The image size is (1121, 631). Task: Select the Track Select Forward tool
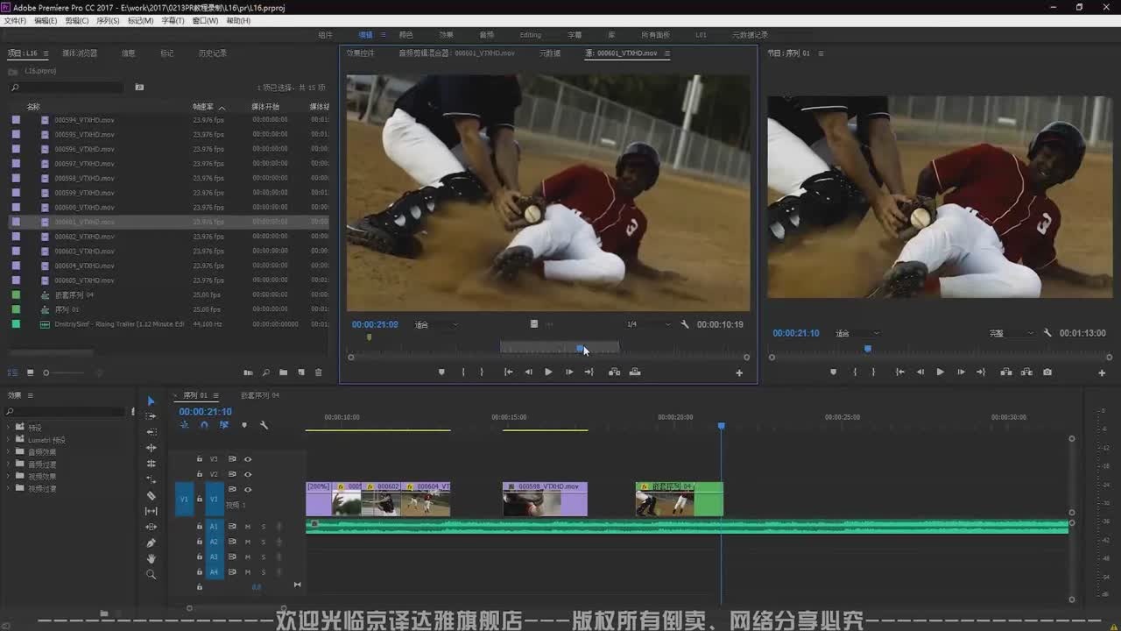click(151, 416)
